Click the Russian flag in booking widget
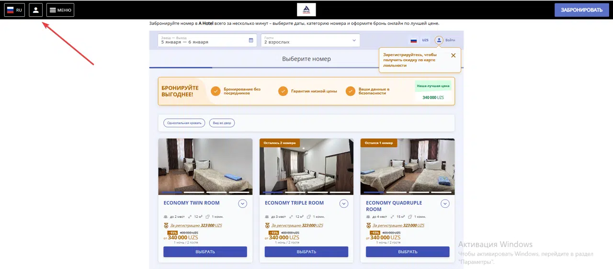Viewport: 613px width, 269px height. [x=413, y=41]
